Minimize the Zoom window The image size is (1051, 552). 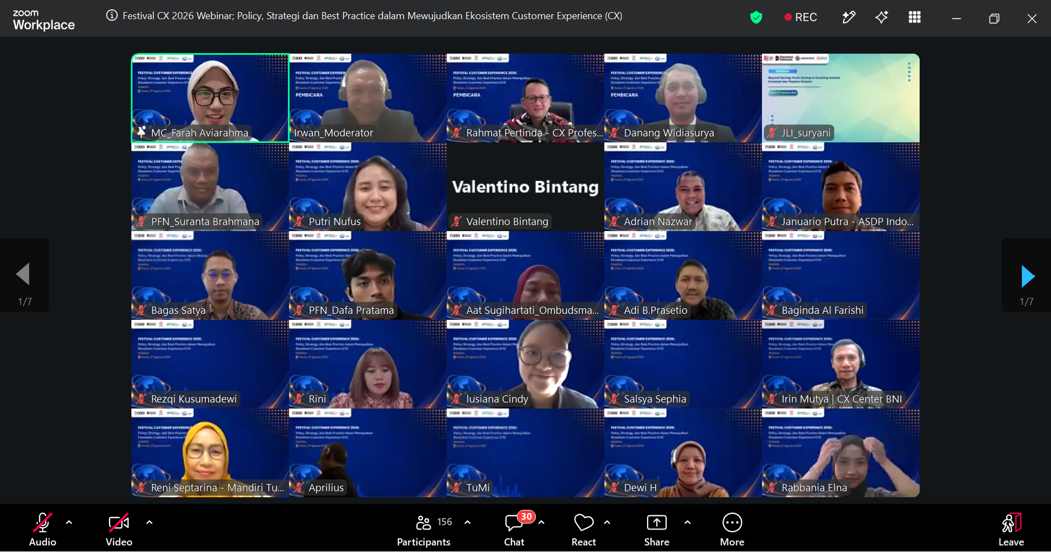[x=956, y=19]
